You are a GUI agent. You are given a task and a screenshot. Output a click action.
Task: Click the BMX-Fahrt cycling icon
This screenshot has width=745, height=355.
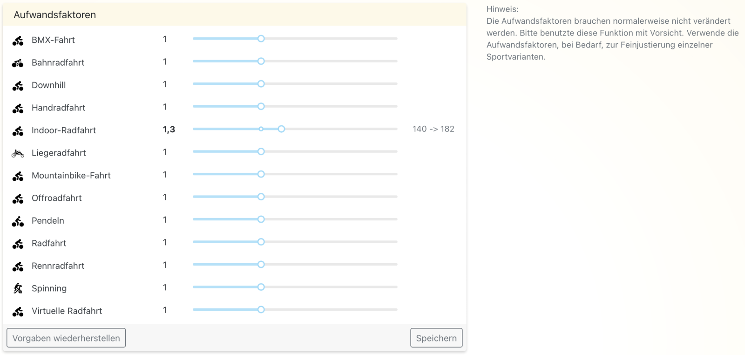pyautogui.click(x=18, y=41)
